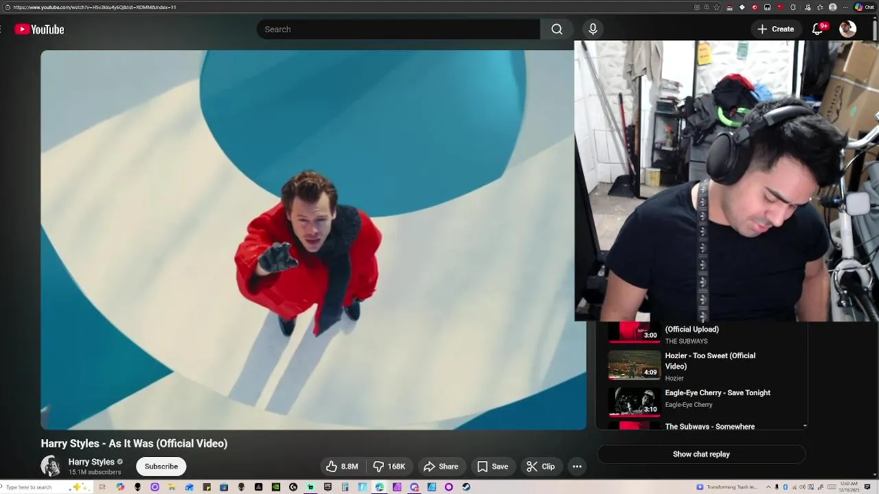Open the Harry Styles channel name link
The width and height of the screenshot is (879, 494).
(91, 462)
